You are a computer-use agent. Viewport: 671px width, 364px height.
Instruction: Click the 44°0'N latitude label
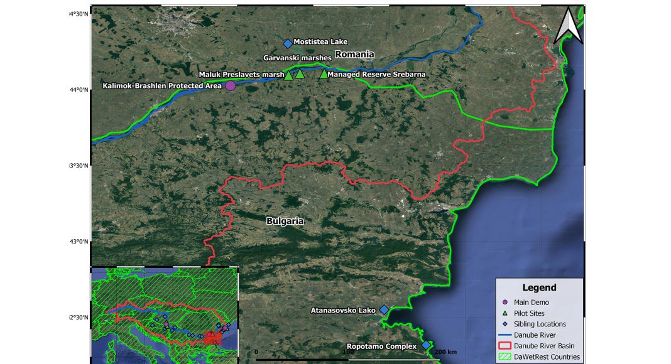pyautogui.click(x=79, y=90)
